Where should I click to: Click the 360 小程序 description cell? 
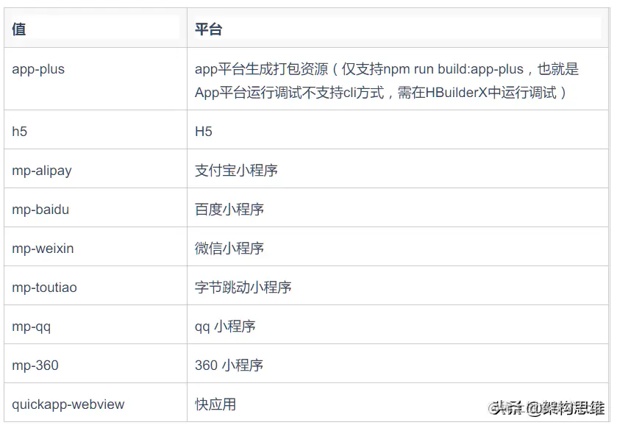(229, 365)
